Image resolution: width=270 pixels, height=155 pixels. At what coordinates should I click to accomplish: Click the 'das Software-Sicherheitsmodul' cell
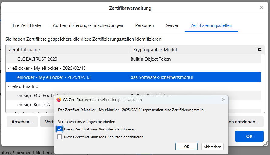(162, 77)
